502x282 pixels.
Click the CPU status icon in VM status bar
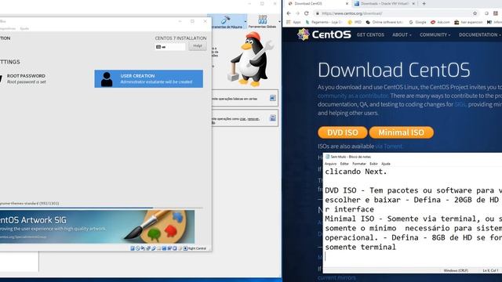pyautogui.click(x=175, y=248)
